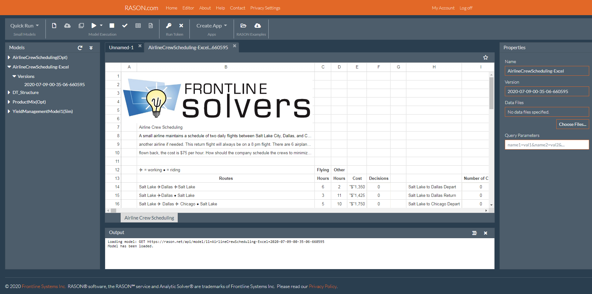Open the Frontline Systems Inc. footer link
Image resolution: width=592 pixels, height=294 pixels.
pyautogui.click(x=44, y=286)
